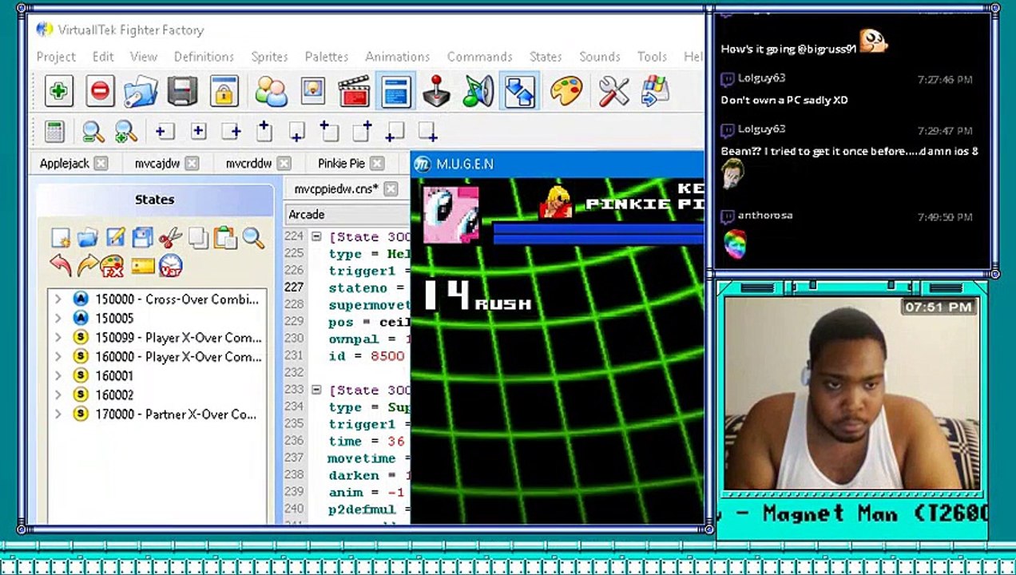Close the mvcrddw tab
Viewport: 1016px width, 575px height.
pos(284,163)
